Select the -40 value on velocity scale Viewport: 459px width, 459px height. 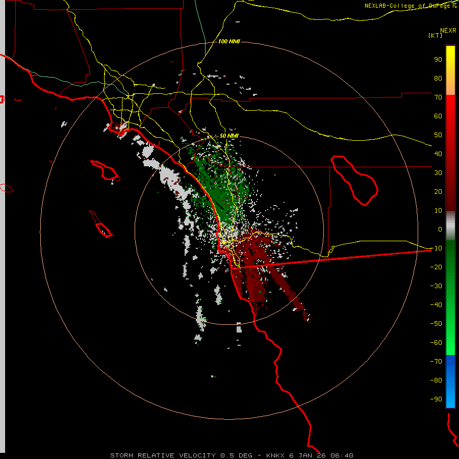436,305
